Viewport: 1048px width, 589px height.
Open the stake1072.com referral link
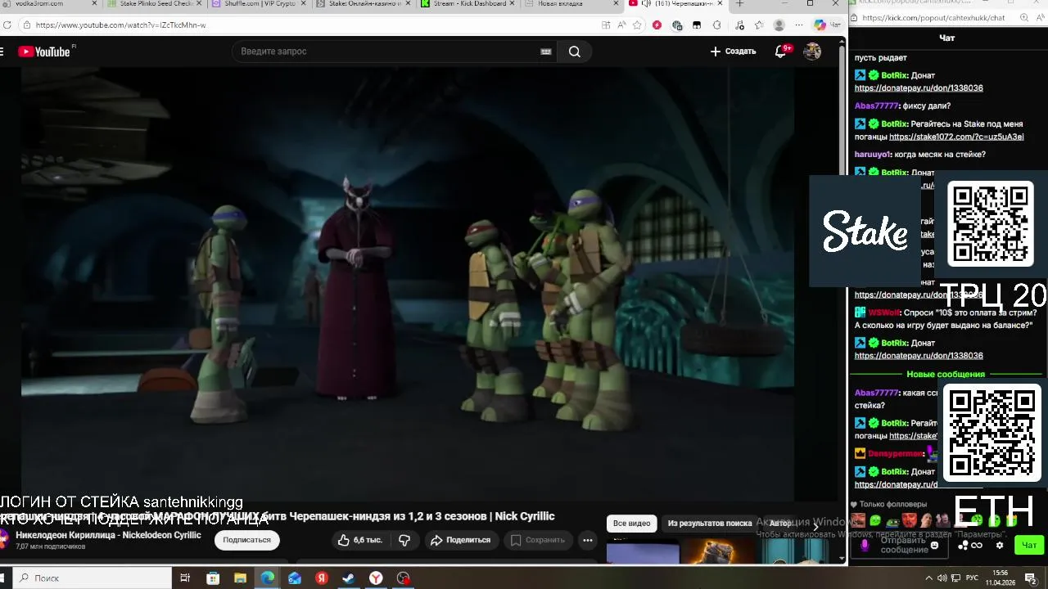pos(956,137)
